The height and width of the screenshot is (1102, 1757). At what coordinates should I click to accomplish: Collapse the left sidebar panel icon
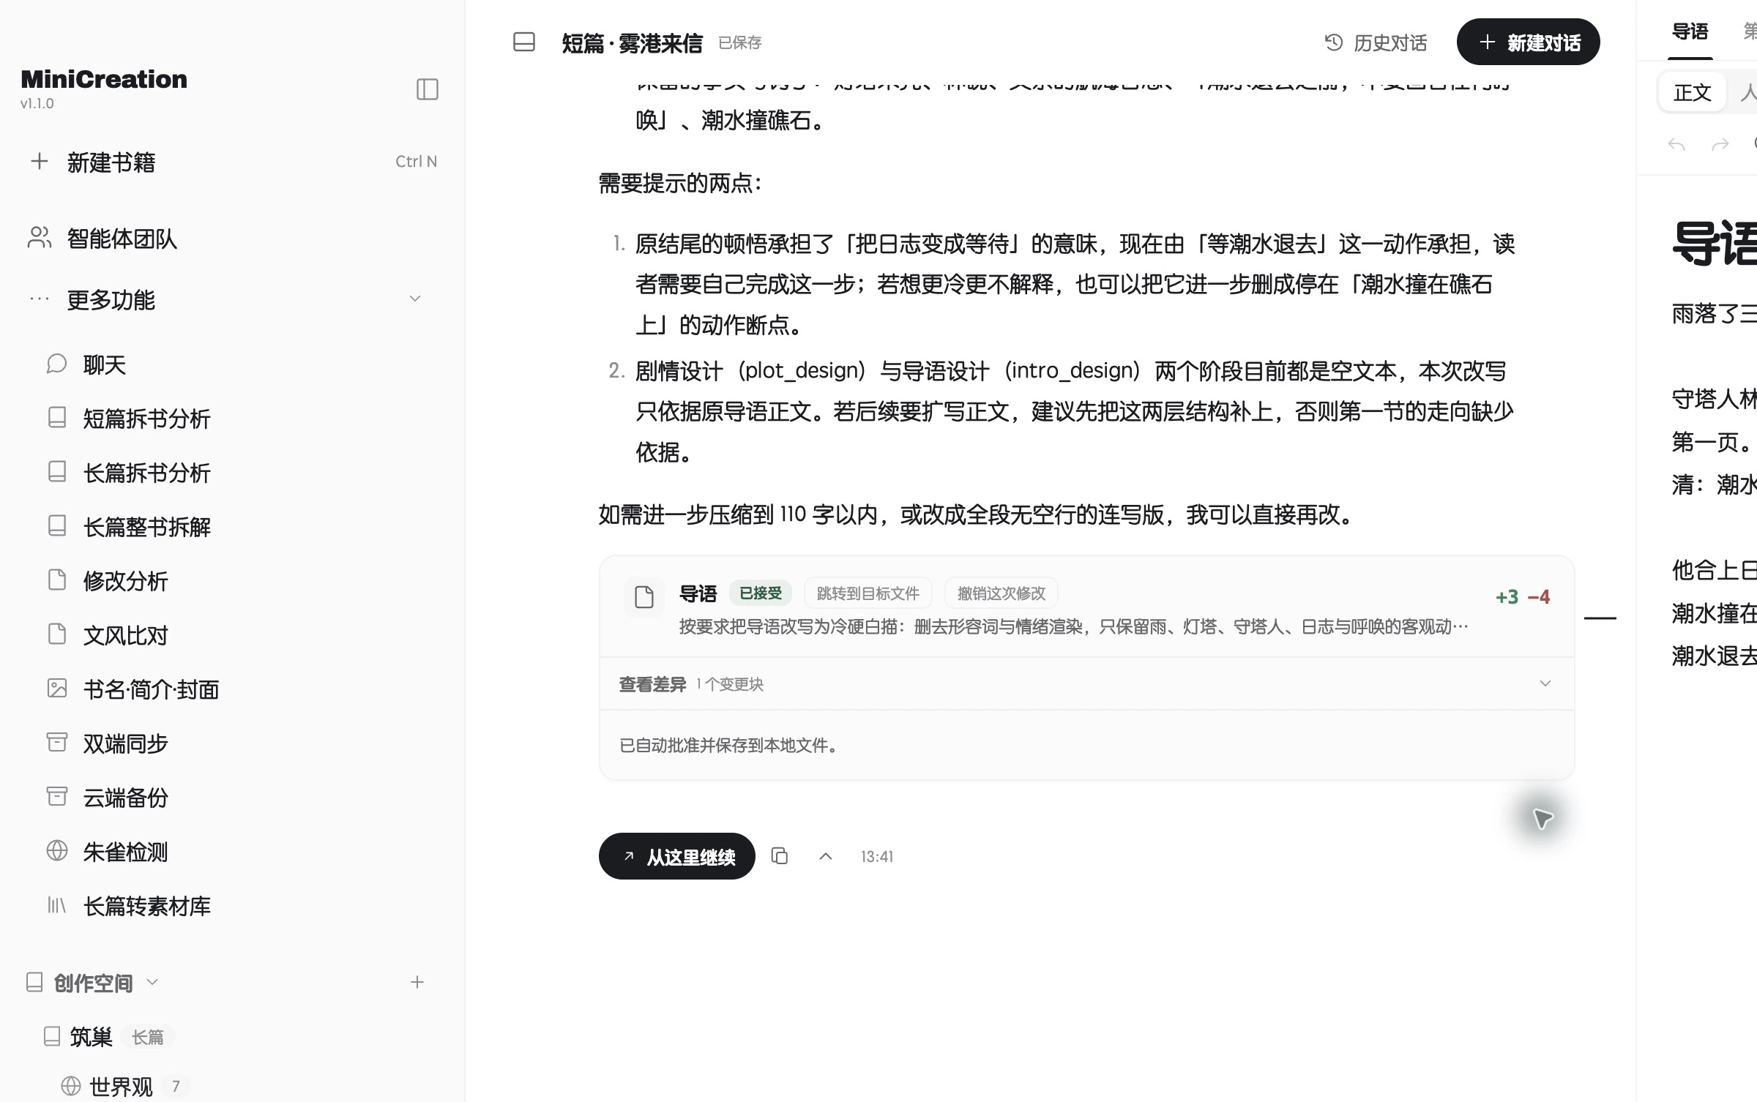click(x=427, y=89)
